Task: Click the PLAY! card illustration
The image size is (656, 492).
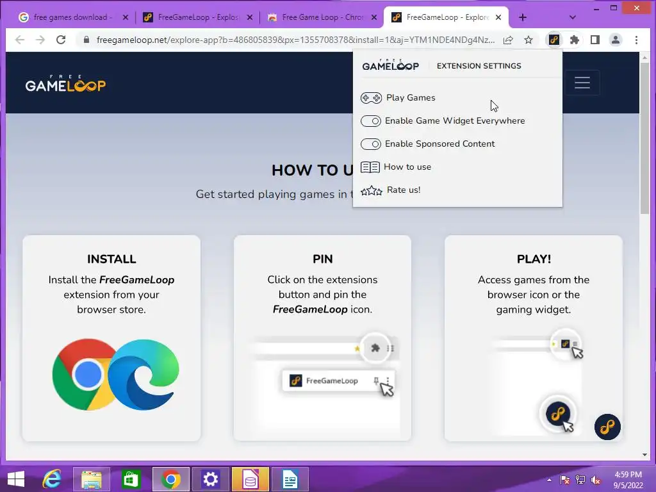Action: click(x=537, y=382)
